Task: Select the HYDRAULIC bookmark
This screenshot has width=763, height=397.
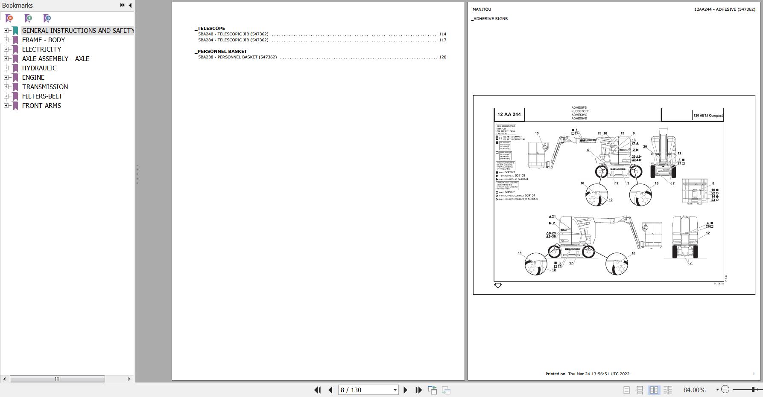Action: [39, 68]
